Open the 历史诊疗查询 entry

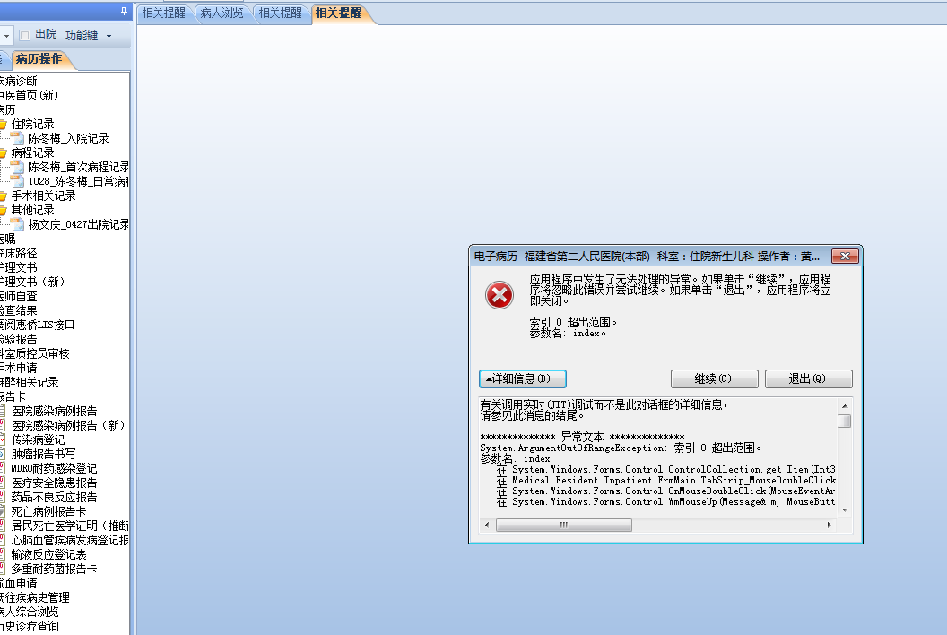(x=29, y=627)
